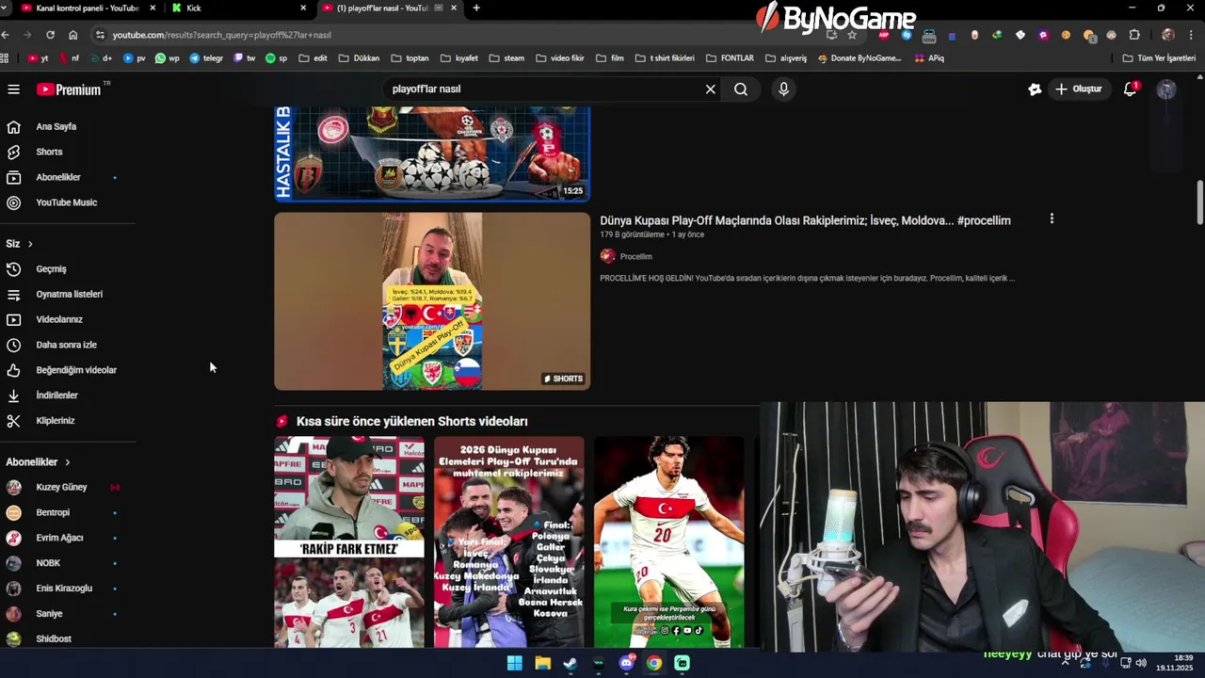This screenshot has height=678, width=1205.
Task: Clear the search box with the X
Action: click(x=711, y=89)
